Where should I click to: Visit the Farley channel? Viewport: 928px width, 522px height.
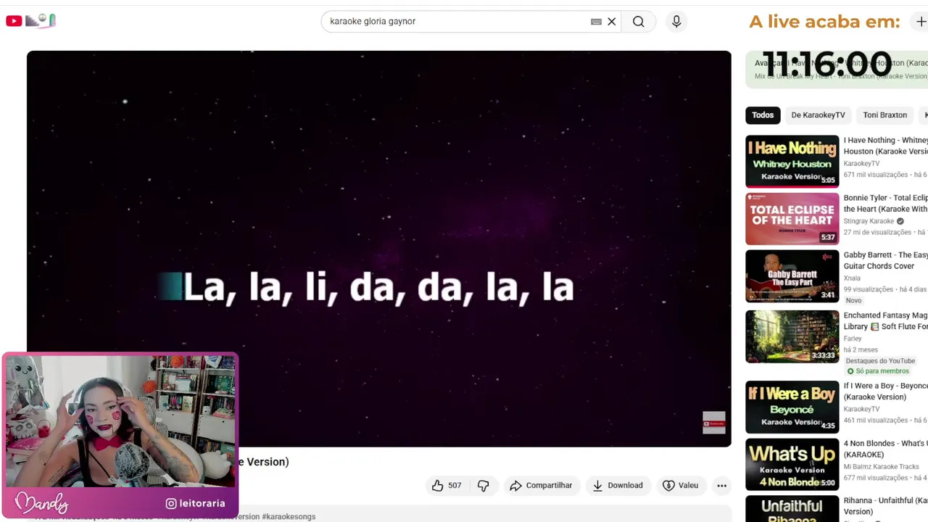click(853, 339)
